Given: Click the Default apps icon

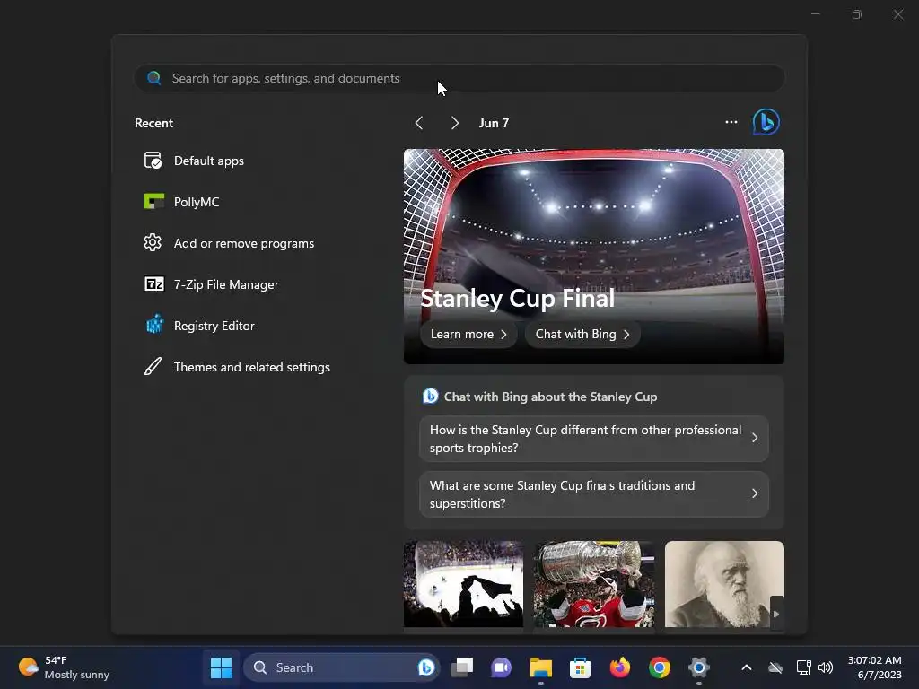Looking at the screenshot, I should pyautogui.click(x=153, y=161).
